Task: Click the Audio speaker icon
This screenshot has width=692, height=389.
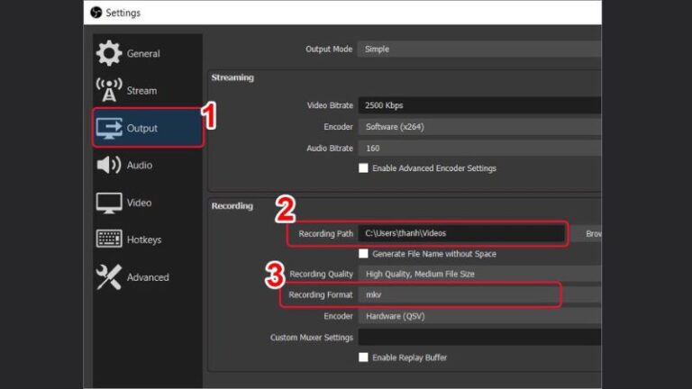Action: point(109,165)
